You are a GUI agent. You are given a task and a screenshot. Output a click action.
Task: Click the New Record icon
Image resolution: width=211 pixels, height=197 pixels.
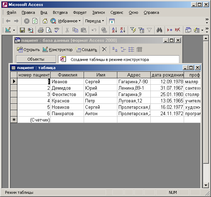[x=170, y=30]
